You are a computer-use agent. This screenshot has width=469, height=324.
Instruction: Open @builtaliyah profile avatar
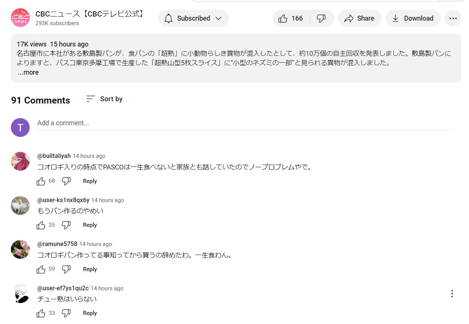(20, 161)
